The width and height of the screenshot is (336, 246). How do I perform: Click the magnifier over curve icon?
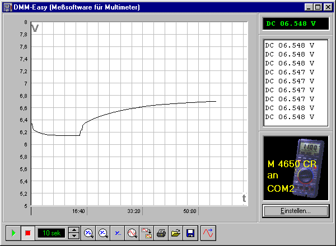click(132, 233)
